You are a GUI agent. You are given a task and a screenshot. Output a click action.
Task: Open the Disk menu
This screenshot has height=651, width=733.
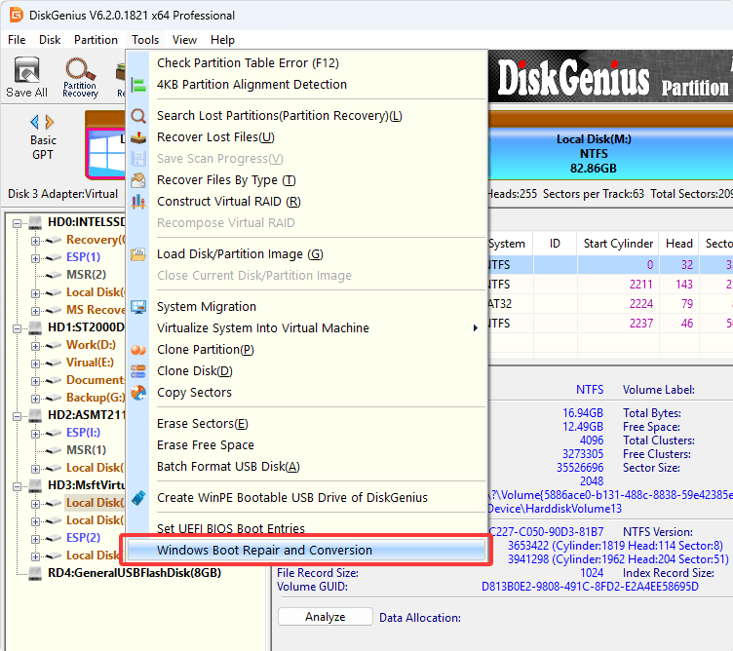coord(50,40)
